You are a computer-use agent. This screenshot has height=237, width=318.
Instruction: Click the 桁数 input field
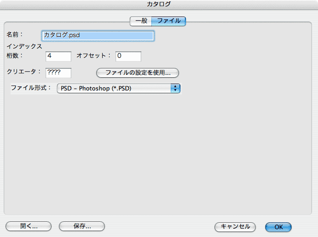pyautogui.click(x=58, y=56)
